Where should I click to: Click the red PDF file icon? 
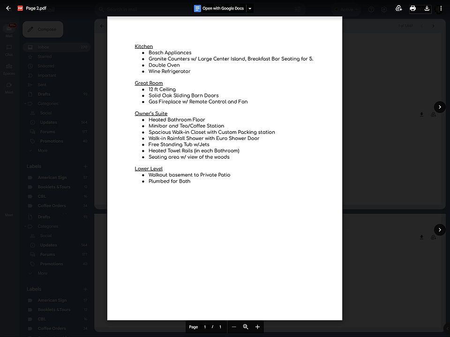point(20,8)
